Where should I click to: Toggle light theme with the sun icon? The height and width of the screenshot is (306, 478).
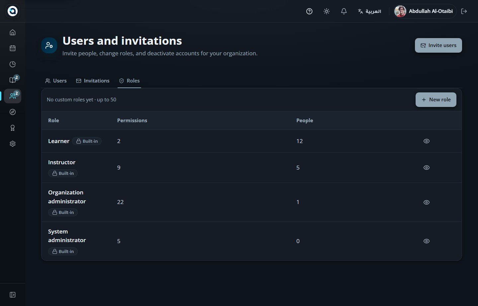click(x=327, y=11)
